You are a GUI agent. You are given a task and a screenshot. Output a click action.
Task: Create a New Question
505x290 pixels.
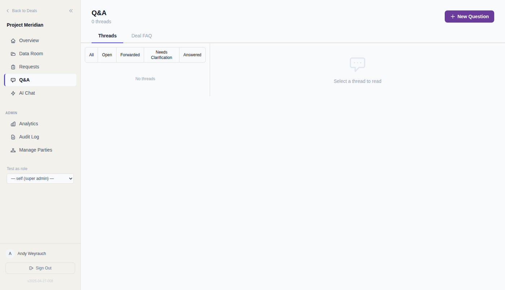[469, 17]
